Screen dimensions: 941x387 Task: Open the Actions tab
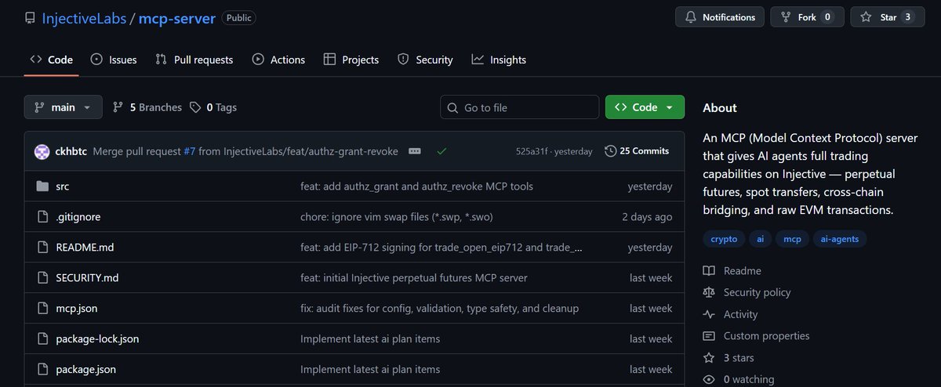click(x=278, y=60)
